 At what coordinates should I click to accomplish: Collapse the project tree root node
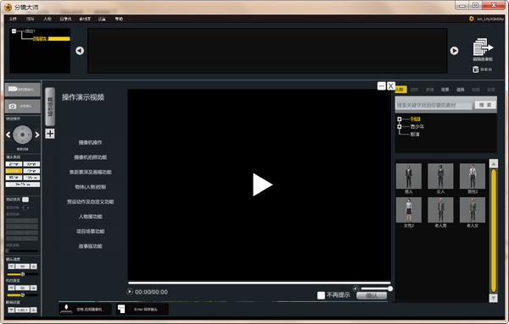coord(14,31)
